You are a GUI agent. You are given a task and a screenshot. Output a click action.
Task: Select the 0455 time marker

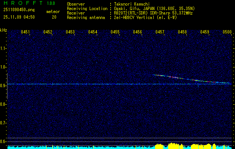(x=115, y=32)
